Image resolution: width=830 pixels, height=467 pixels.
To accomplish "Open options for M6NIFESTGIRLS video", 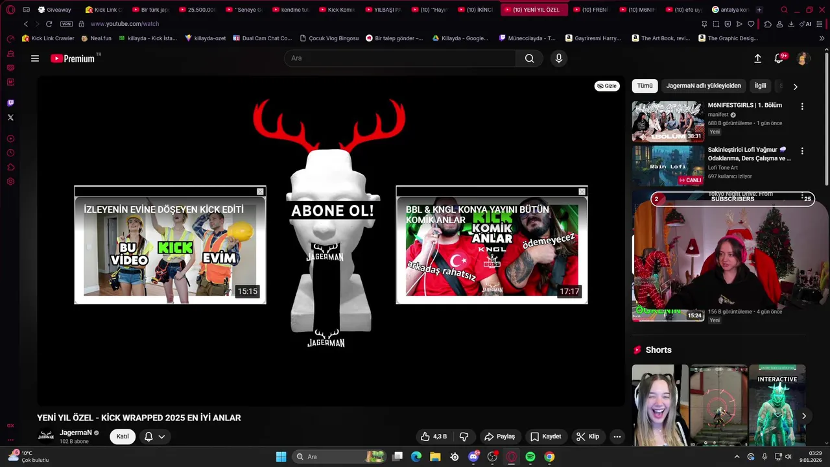I will (x=802, y=106).
